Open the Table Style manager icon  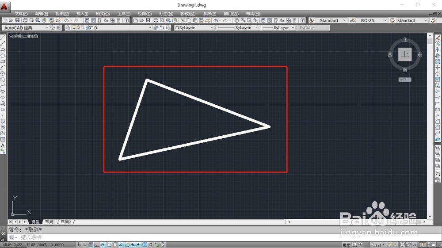(392, 20)
